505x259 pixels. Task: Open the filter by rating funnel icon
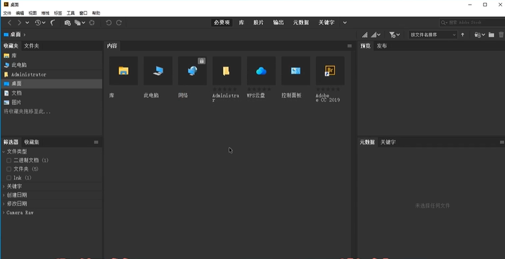tap(393, 35)
